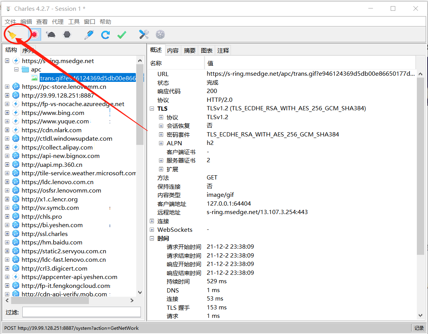The width and height of the screenshot is (428, 334).
Task: Switch to the 摘要 tab
Action: pyautogui.click(x=190, y=50)
